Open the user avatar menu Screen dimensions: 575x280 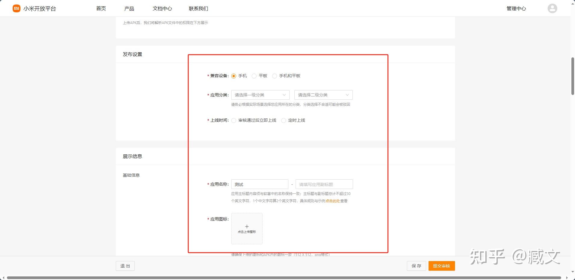click(552, 8)
